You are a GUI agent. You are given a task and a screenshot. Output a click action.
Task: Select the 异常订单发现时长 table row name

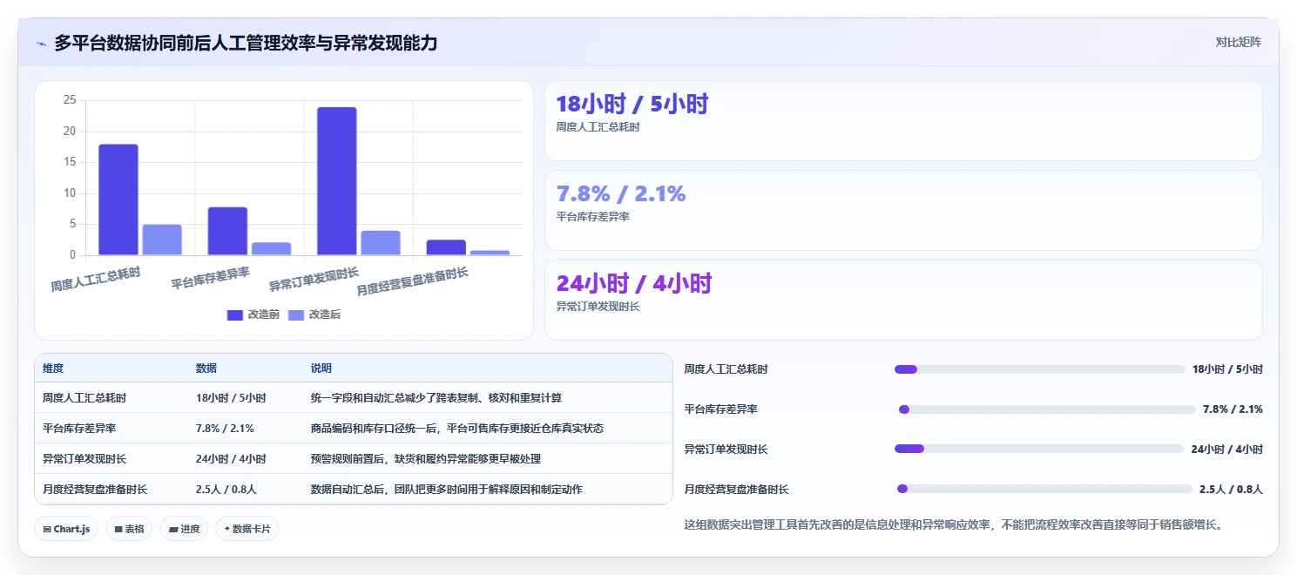pos(84,458)
